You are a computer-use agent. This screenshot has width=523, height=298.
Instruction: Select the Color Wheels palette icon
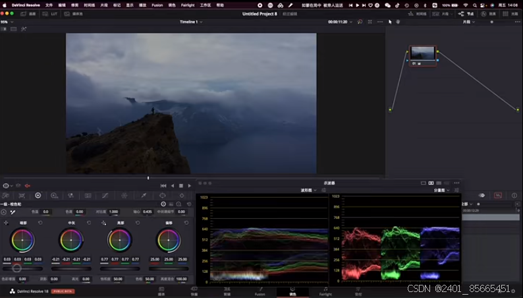click(38, 196)
